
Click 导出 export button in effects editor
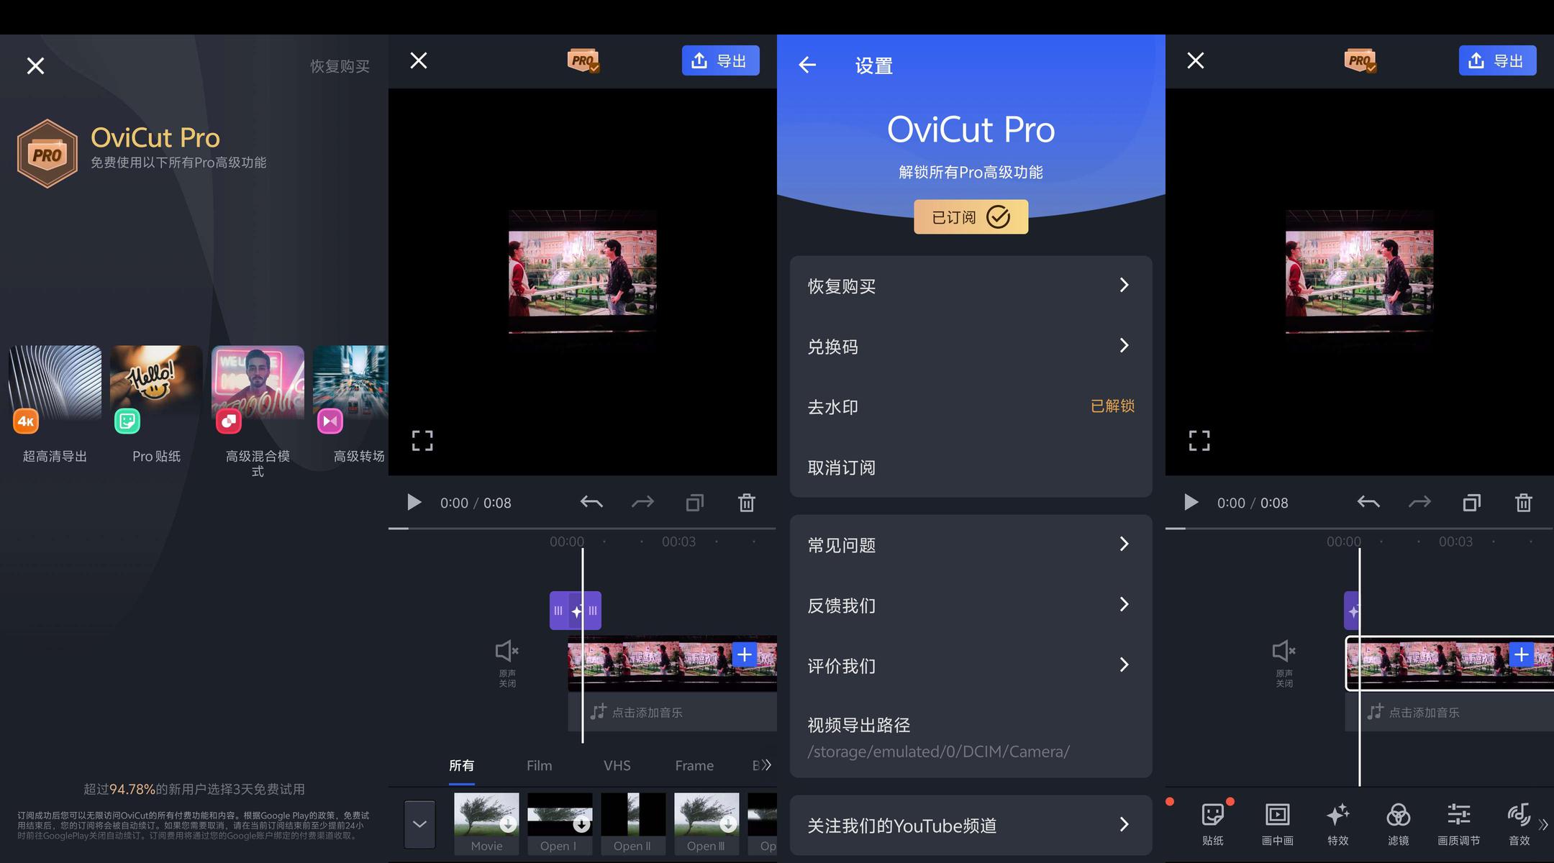pyautogui.click(x=720, y=61)
